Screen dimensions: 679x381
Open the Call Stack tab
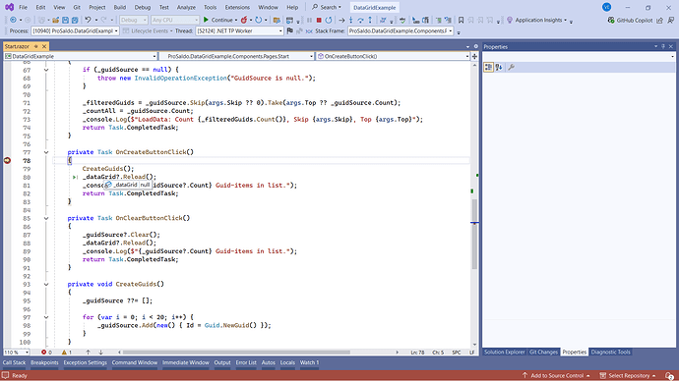[x=15, y=363]
